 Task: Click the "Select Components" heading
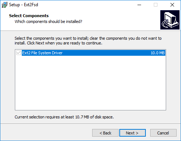tap(29, 16)
